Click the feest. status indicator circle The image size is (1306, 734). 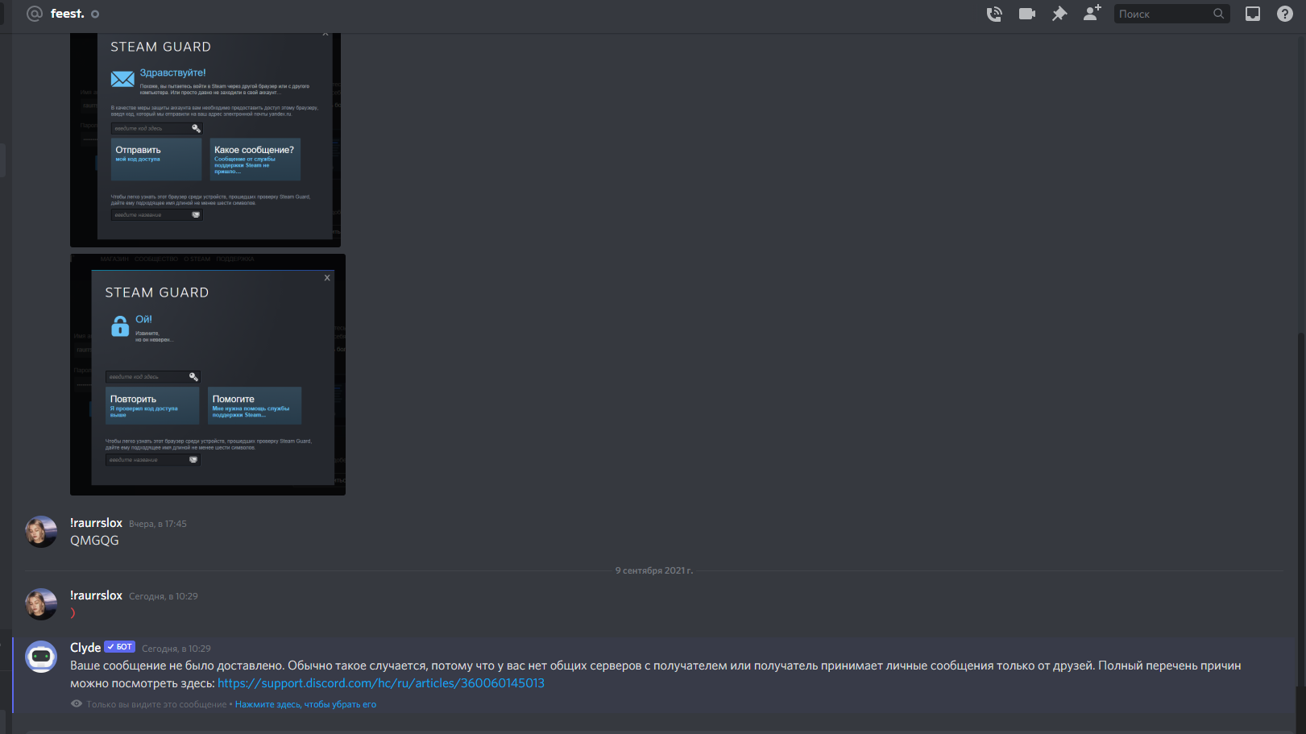(x=95, y=14)
